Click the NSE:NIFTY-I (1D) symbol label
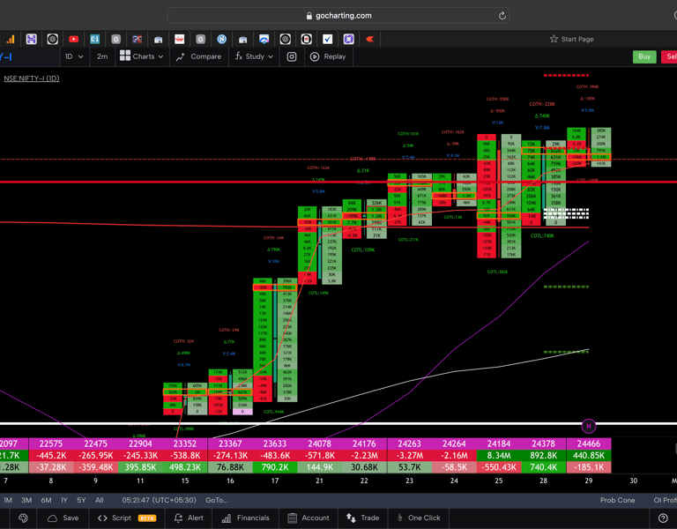 coord(32,78)
